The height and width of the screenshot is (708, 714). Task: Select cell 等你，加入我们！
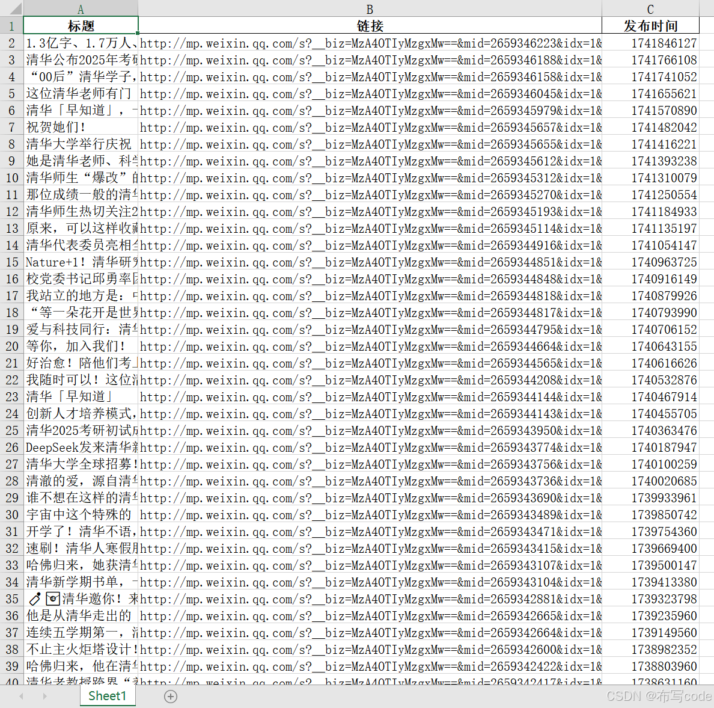click(x=81, y=346)
